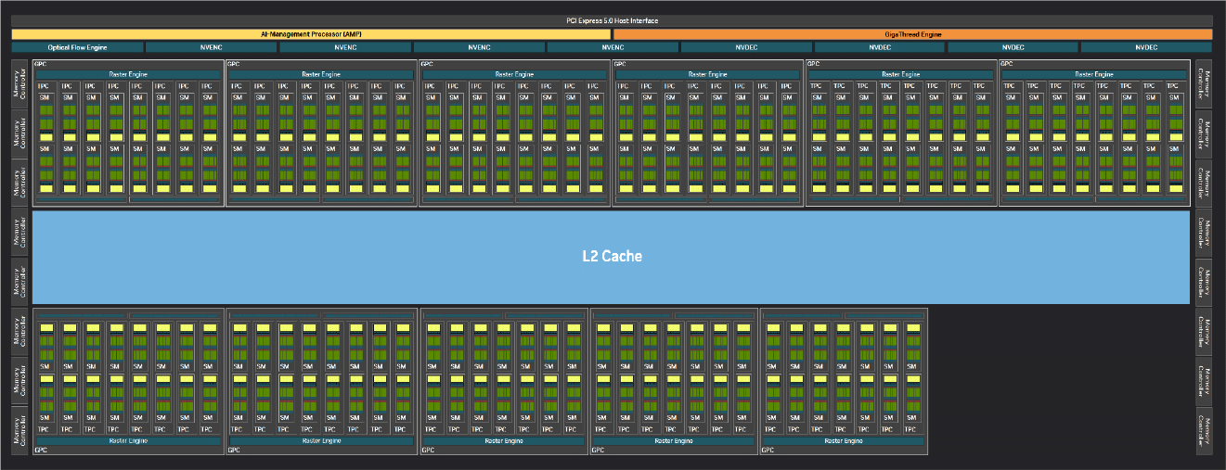Image resolution: width=1226 pixels, height=470 pixels.
Task: Click bottommost Memory Controller on left edge
Action: tap(20, 430)
